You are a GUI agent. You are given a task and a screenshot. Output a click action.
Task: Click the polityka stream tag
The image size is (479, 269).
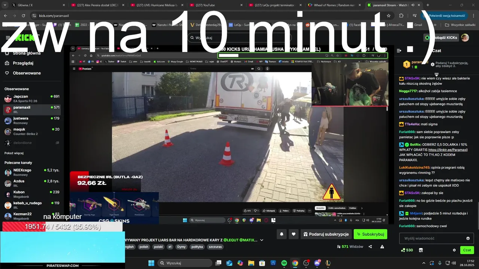(197, 247)
